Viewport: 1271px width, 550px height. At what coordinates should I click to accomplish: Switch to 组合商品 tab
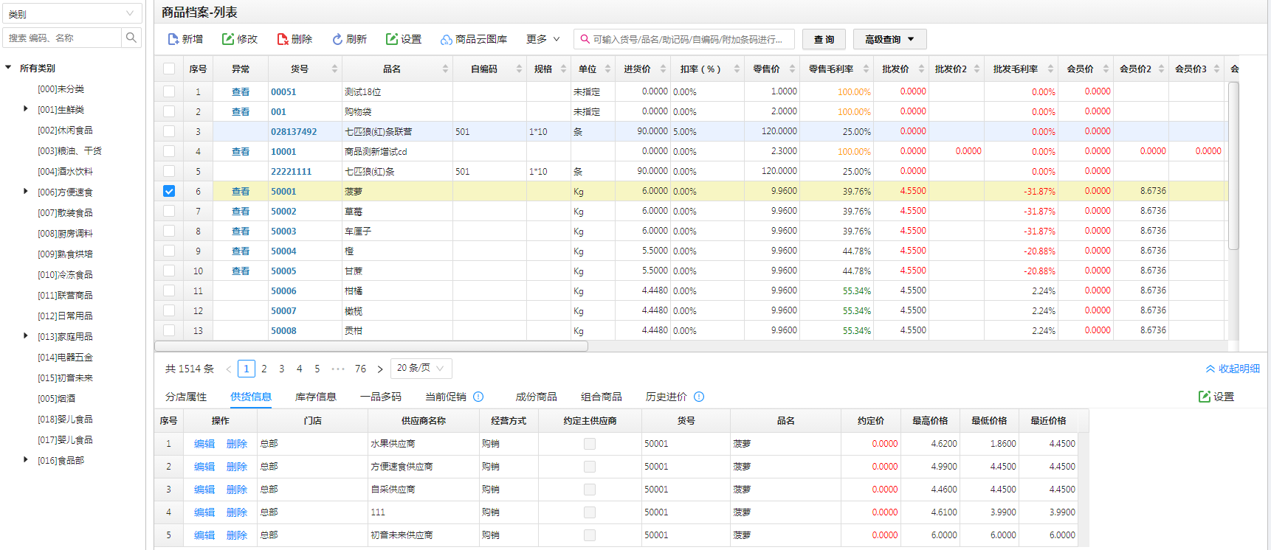pos(602,397)
